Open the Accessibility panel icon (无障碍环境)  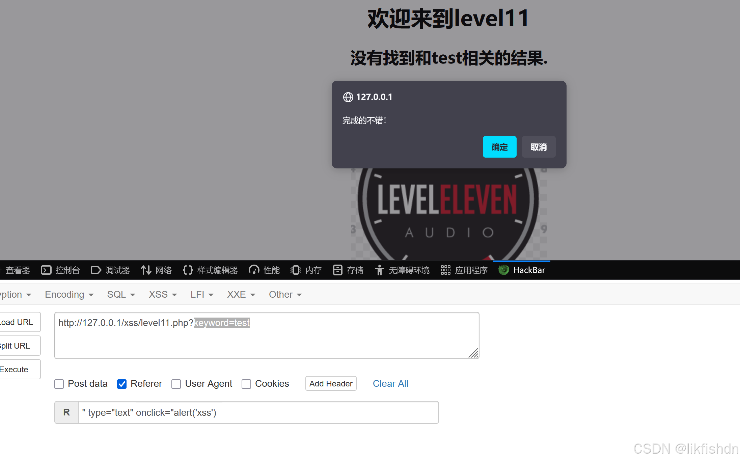[379, 270]
